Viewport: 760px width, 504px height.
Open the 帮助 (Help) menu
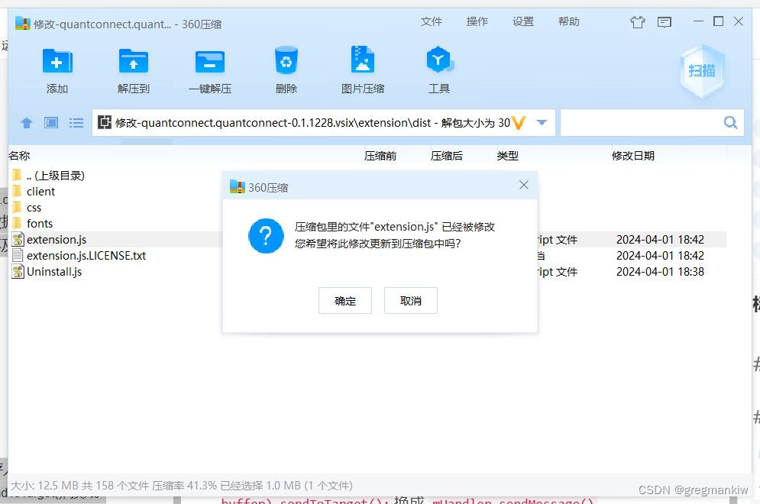(568, 21)
